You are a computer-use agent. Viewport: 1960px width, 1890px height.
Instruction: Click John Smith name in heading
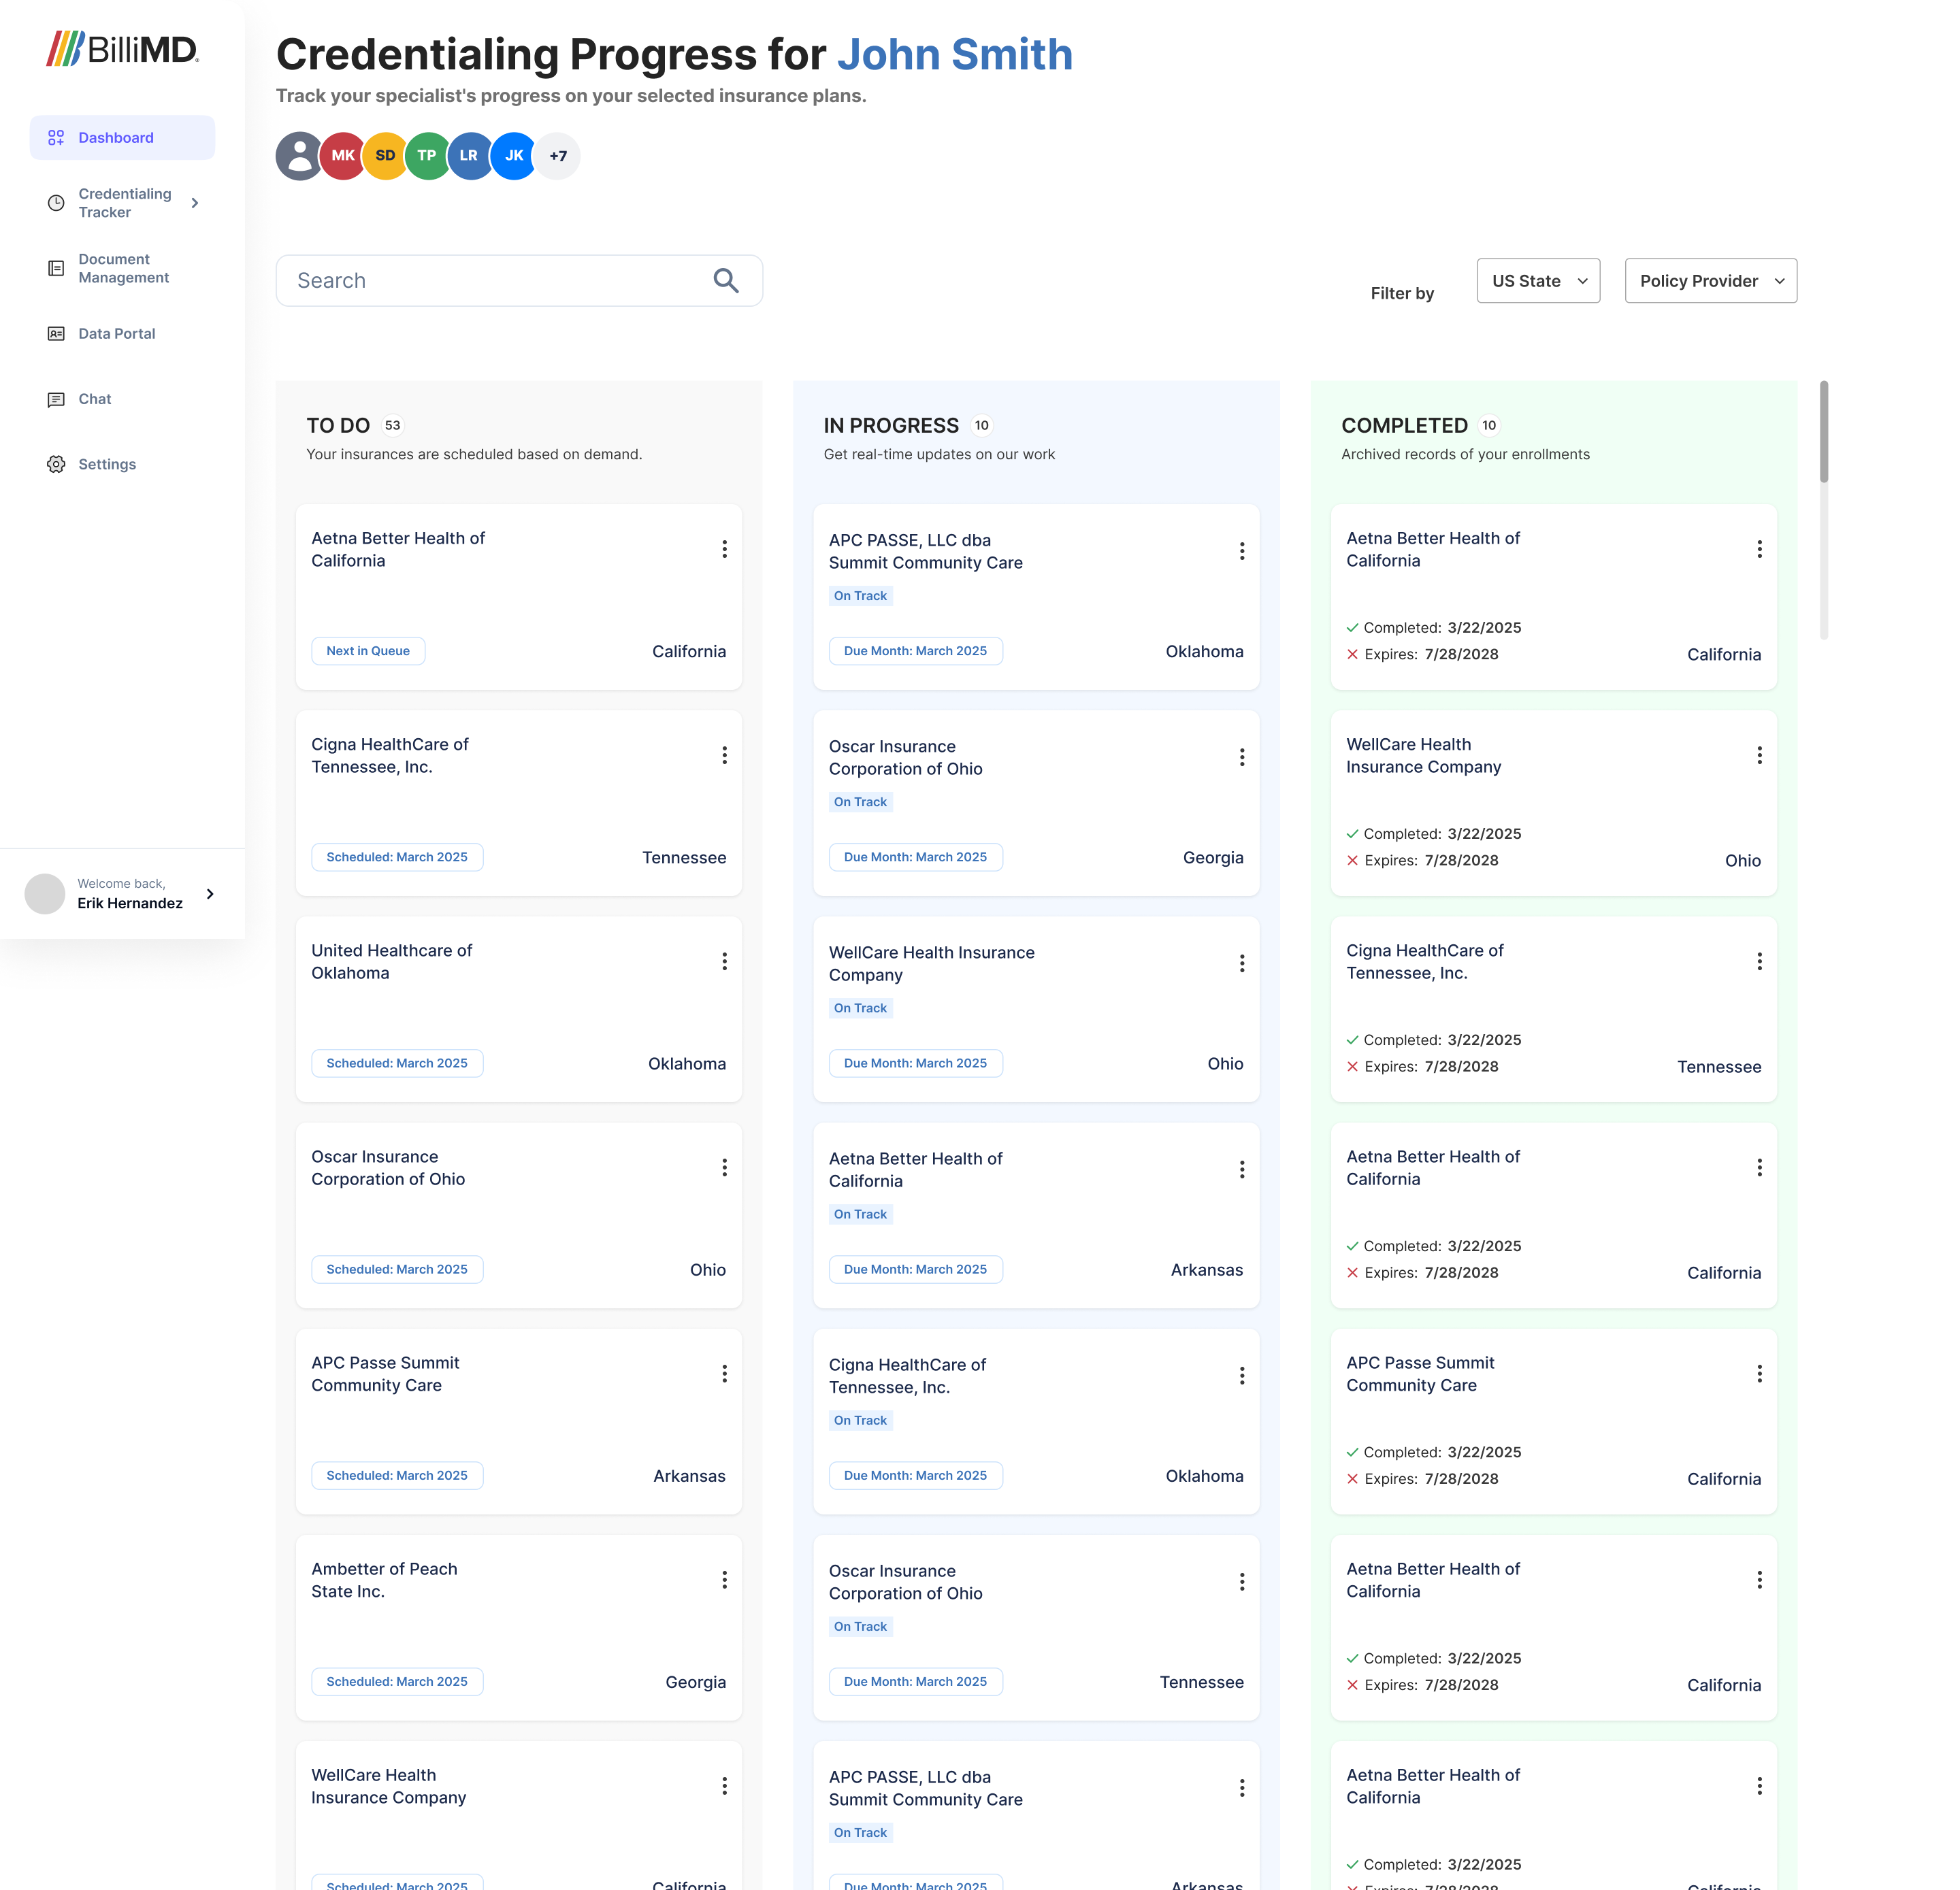coord(955,54)
